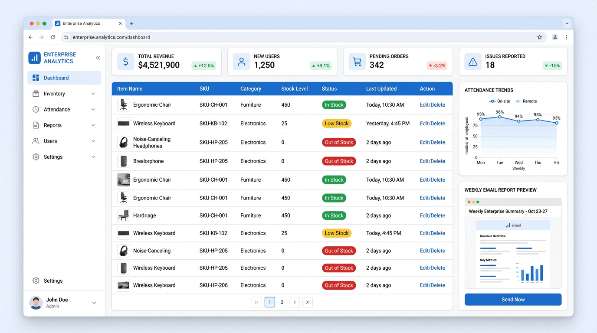
Task: Expand the Settings menu chevron
Action: pyautogui.click(x=94, y=157)
